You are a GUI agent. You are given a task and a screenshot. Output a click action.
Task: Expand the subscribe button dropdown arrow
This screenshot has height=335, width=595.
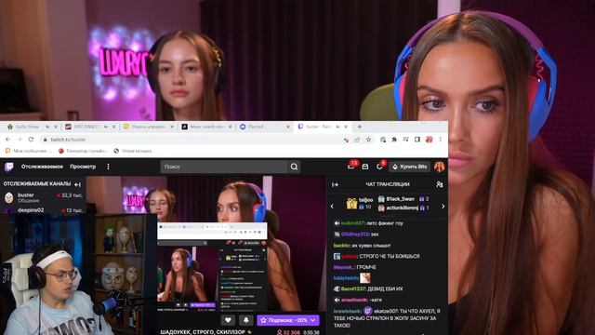point(313,320)
